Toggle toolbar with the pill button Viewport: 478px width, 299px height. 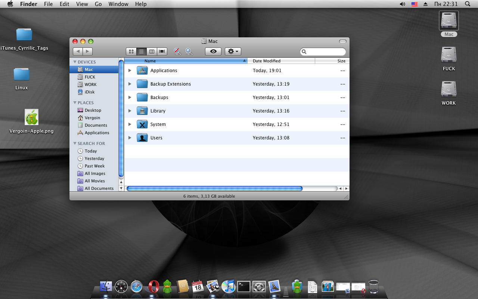342,41
